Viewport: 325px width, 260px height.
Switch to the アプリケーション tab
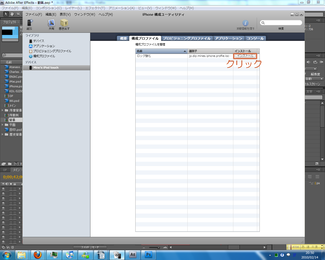tap(229, 38)
